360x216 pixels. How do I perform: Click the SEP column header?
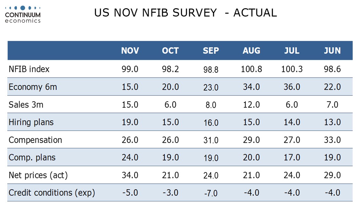(211, 51)
